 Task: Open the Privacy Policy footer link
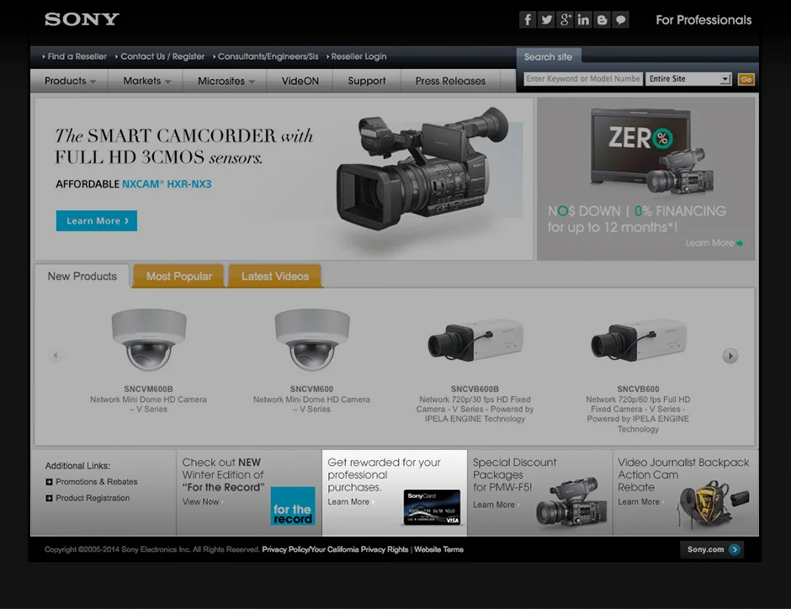click(x=335, y=549)
